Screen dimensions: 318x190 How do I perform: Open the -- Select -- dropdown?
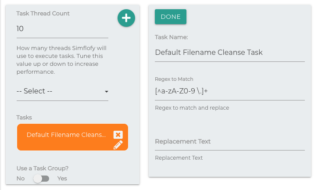[x=61, y=91]
